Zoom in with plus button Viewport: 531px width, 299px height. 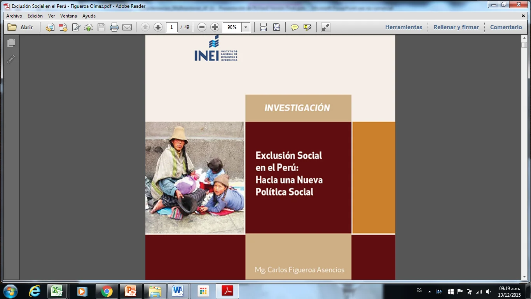215,27
